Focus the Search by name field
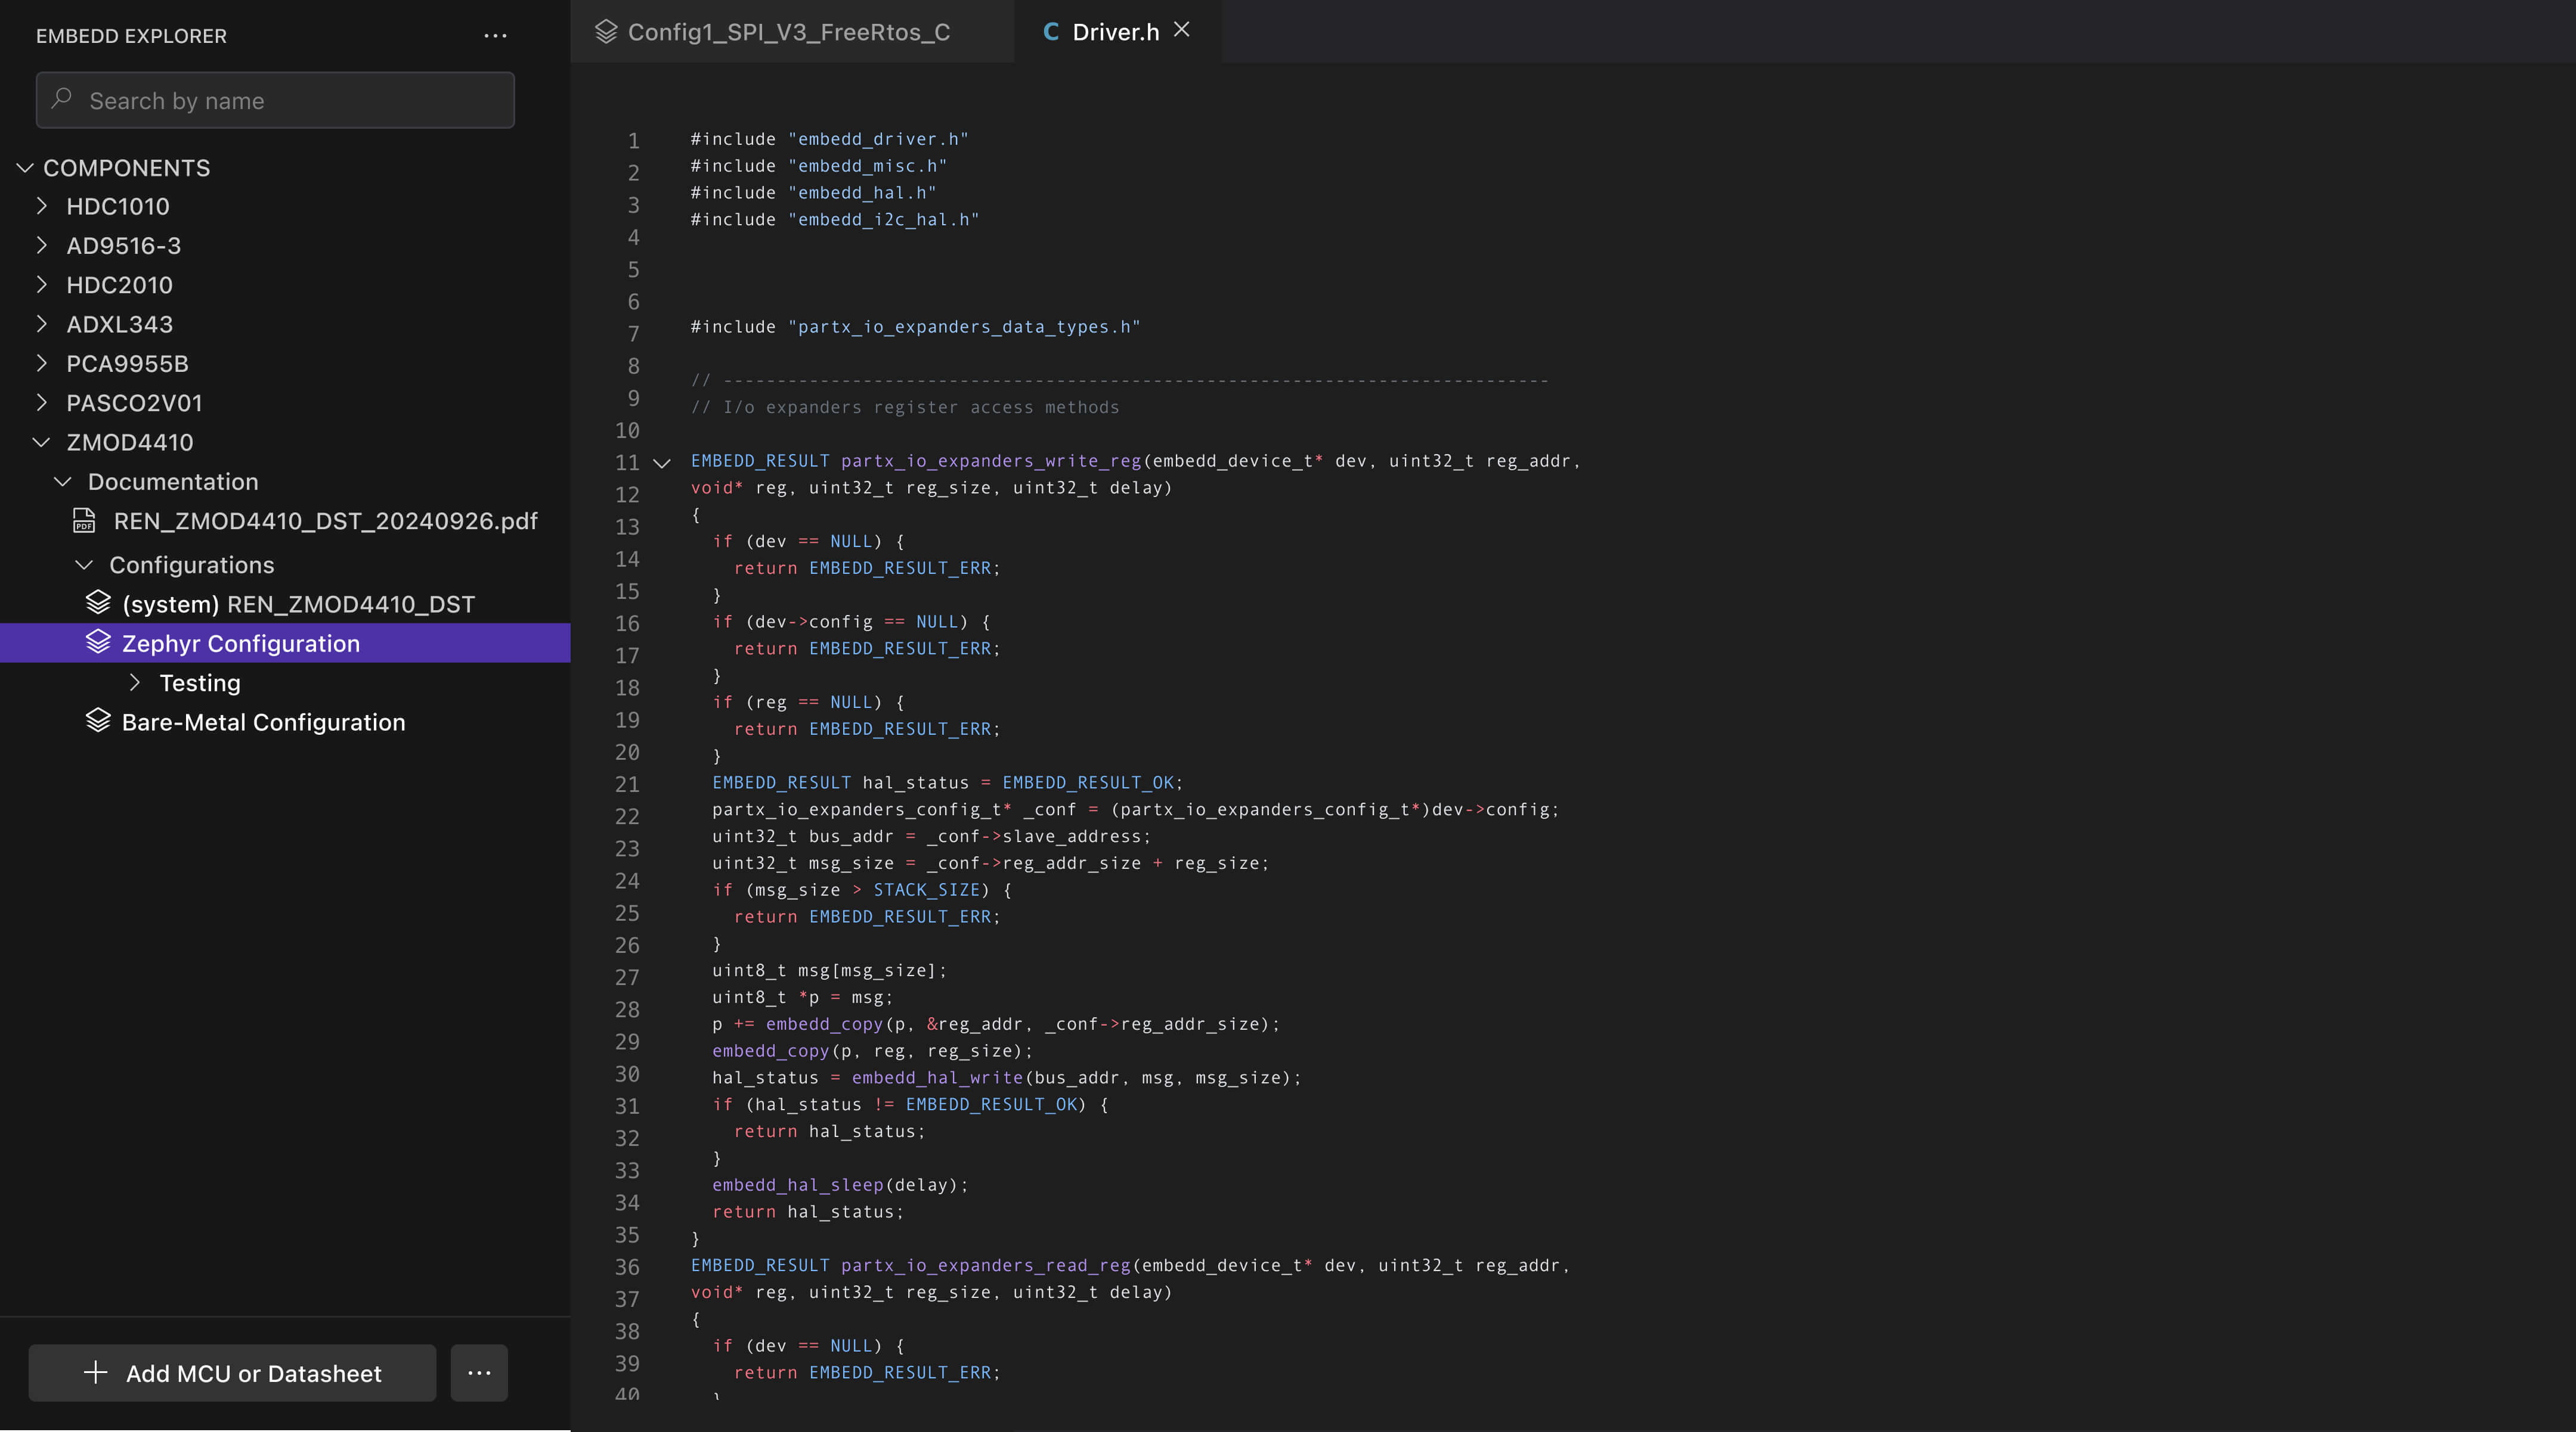 pyautogui.click(x=290, y=100)
